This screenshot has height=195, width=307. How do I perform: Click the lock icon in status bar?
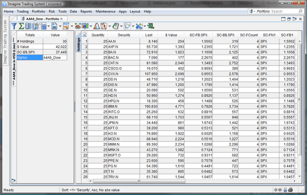[x=285, y=190]
